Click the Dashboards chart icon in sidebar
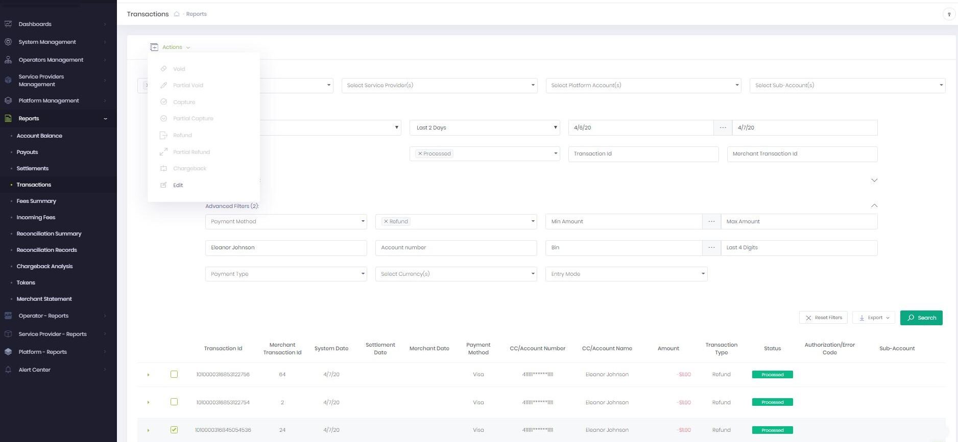The height and width of the screenshot is (442, 958). click(x=8, y=24)
